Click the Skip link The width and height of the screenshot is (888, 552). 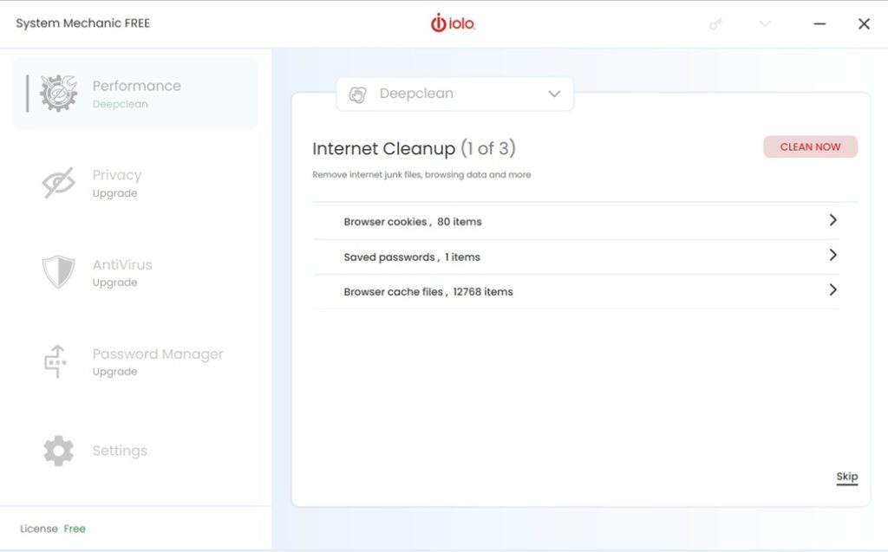point(847,477)
